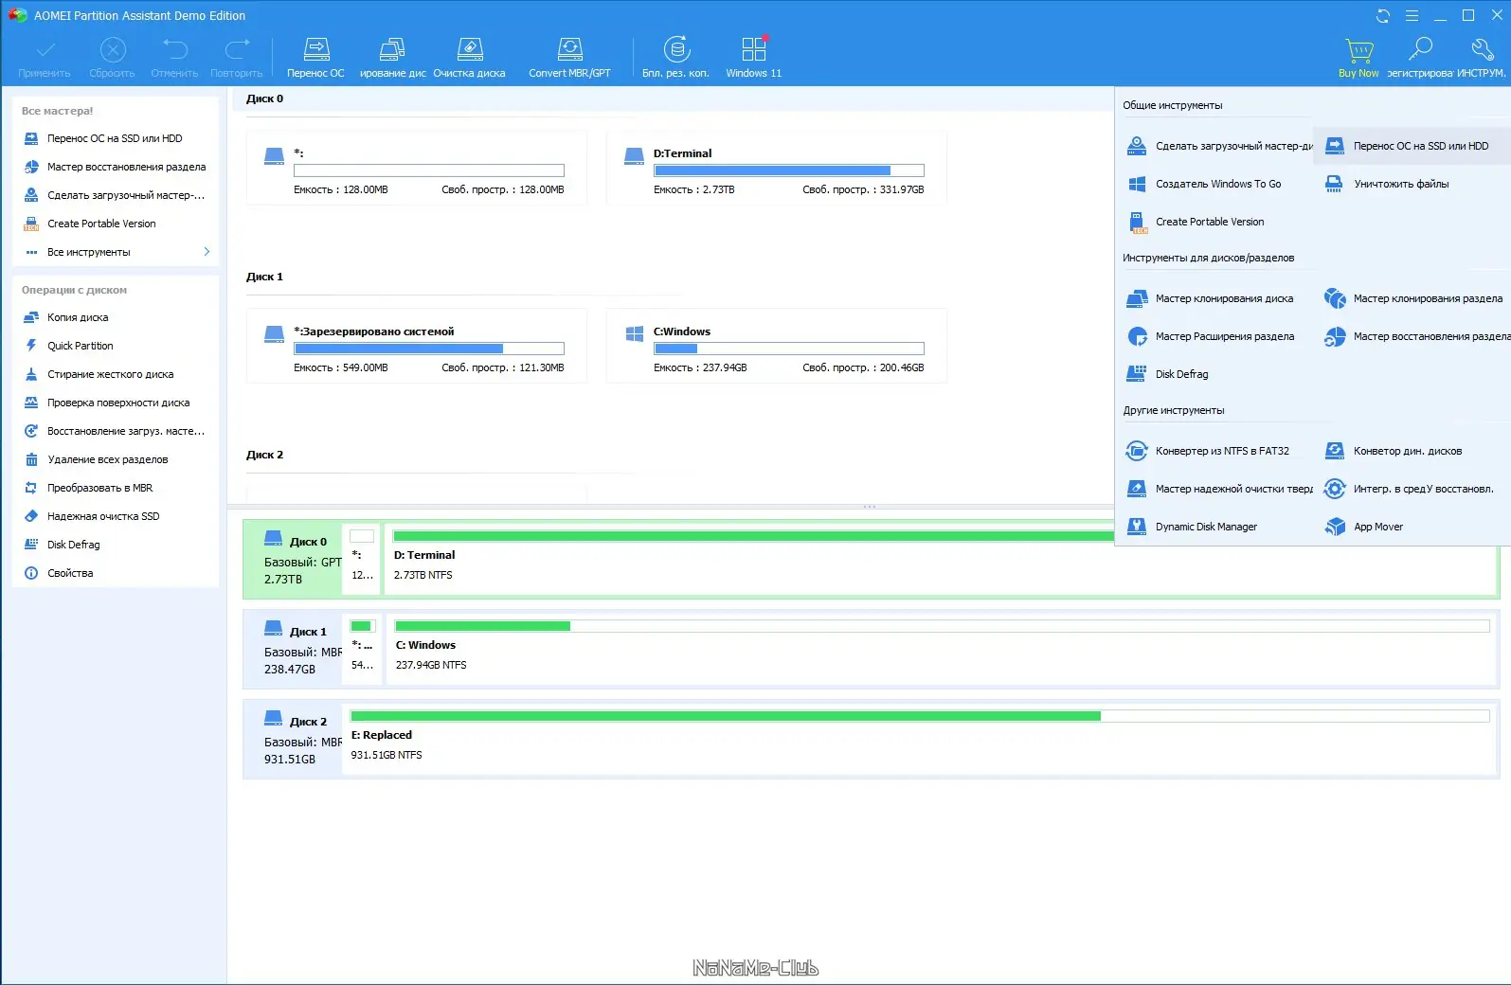Click Интегр. в среду восстановл. tool
The height and width of the screenshot is (985, 1511).
click(x=1410, y=489)
